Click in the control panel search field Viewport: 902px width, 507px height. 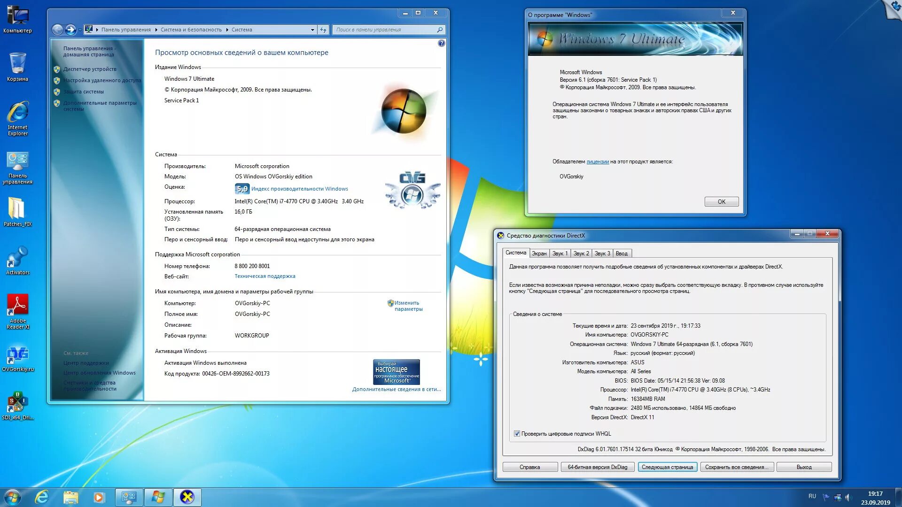(385, 30)
